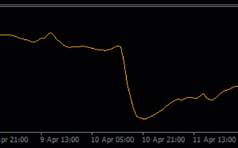This screenshot has height=148, width=238.
Task: Click the tick mark above '10 Apr 05:00'
Action: click(x=92, y=133)
